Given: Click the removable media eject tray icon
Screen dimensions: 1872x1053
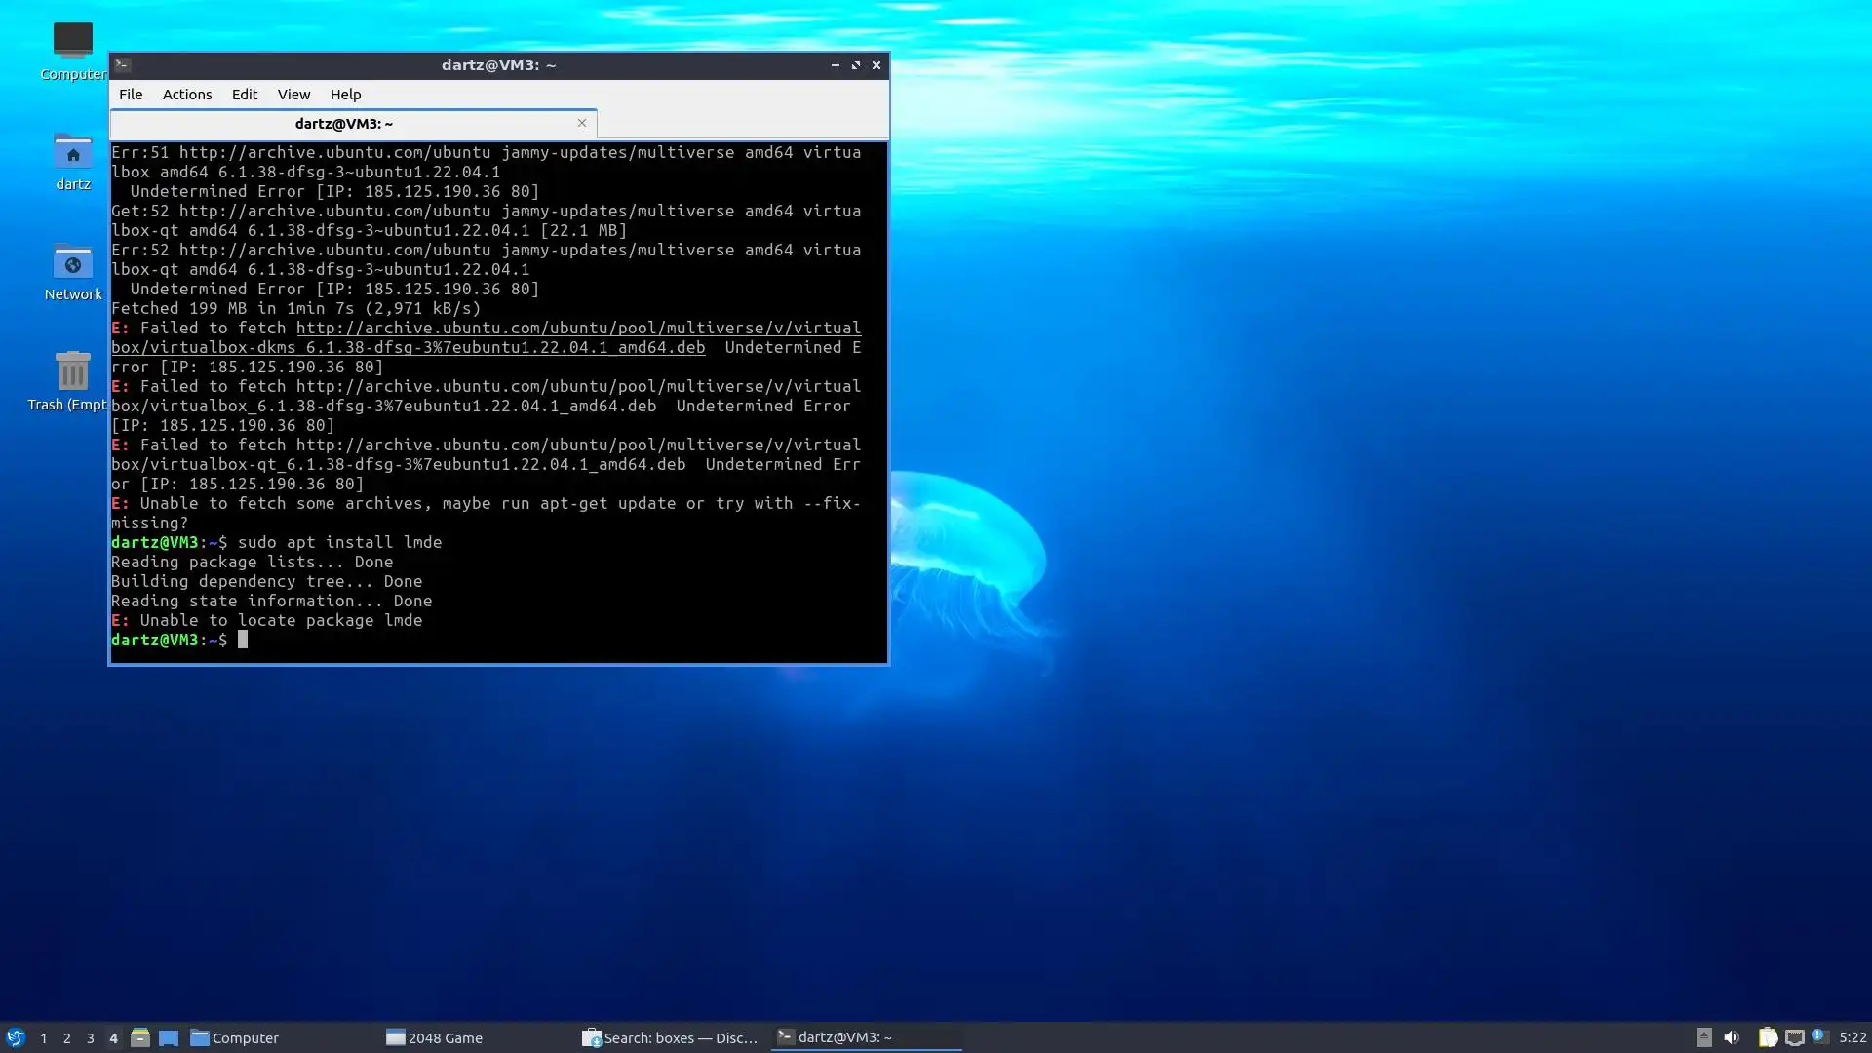Looking at the screenshot, I should (1703, 1037).
